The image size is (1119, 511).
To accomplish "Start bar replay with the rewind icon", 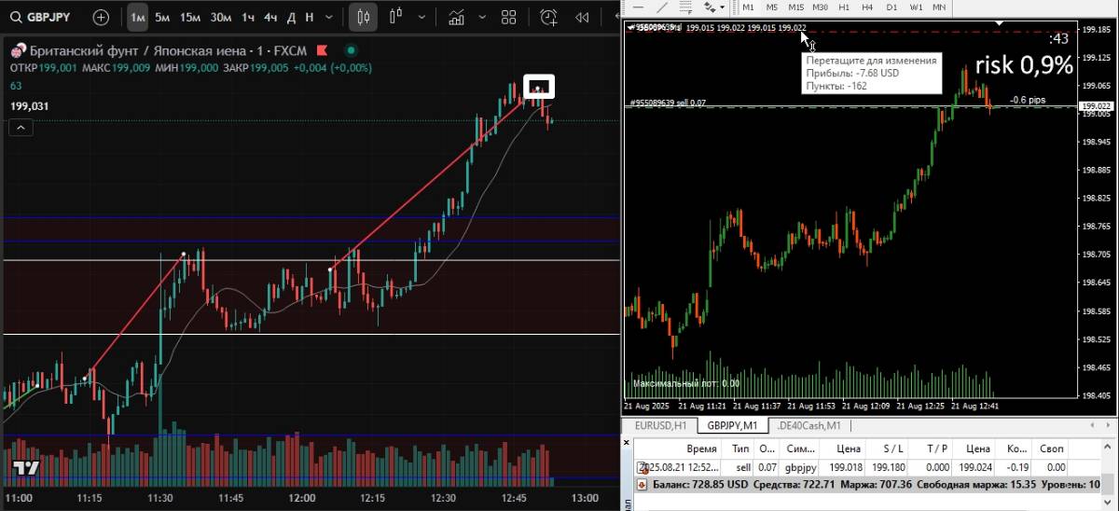I will (x=582, y=17).
